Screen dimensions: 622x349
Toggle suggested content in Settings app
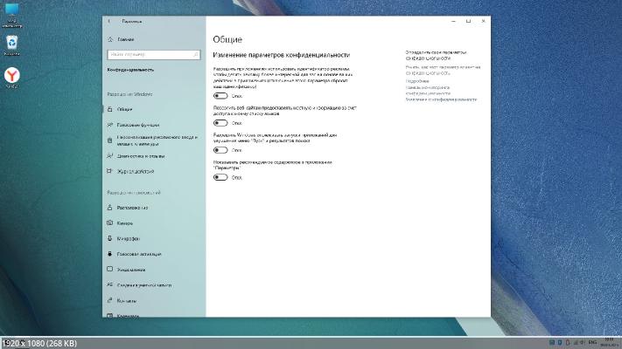click(220, 177)
